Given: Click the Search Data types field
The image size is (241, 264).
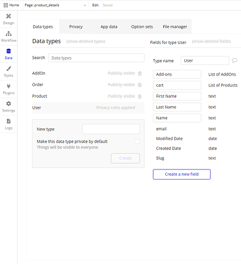Looking at the screenshot, I should (96, 58).
